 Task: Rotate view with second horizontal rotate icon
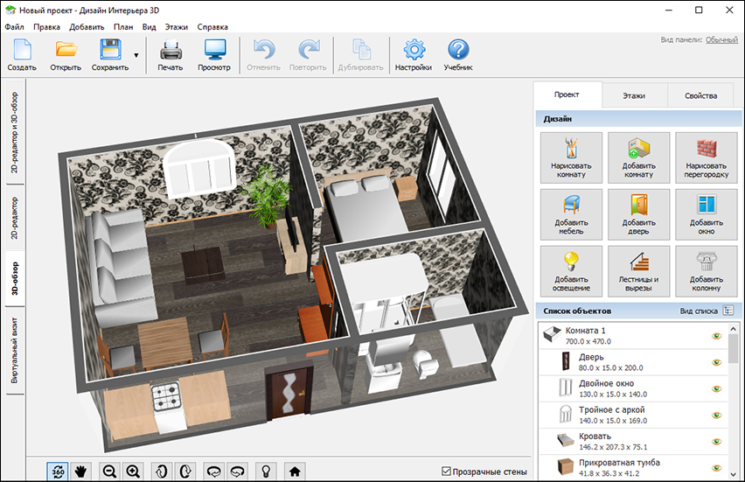237,472
